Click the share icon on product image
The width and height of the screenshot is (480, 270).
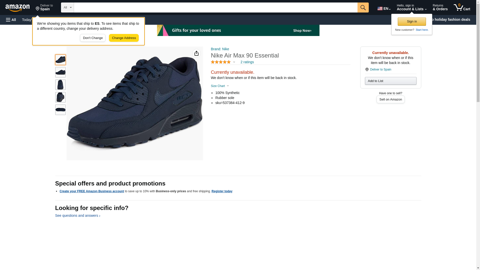point(196,53)
